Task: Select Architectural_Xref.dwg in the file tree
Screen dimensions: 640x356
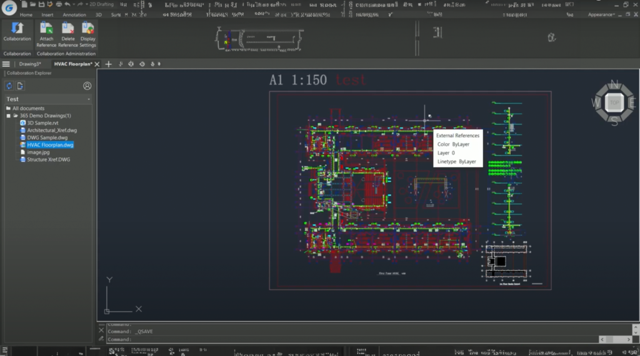Action: point(51,130)
